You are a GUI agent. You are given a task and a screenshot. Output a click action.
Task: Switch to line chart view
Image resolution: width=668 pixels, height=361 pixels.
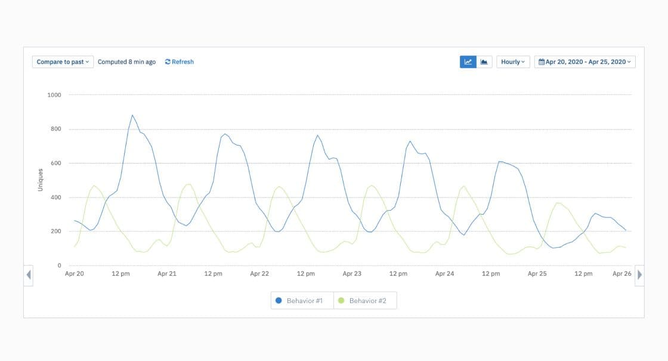pos(468,62)
